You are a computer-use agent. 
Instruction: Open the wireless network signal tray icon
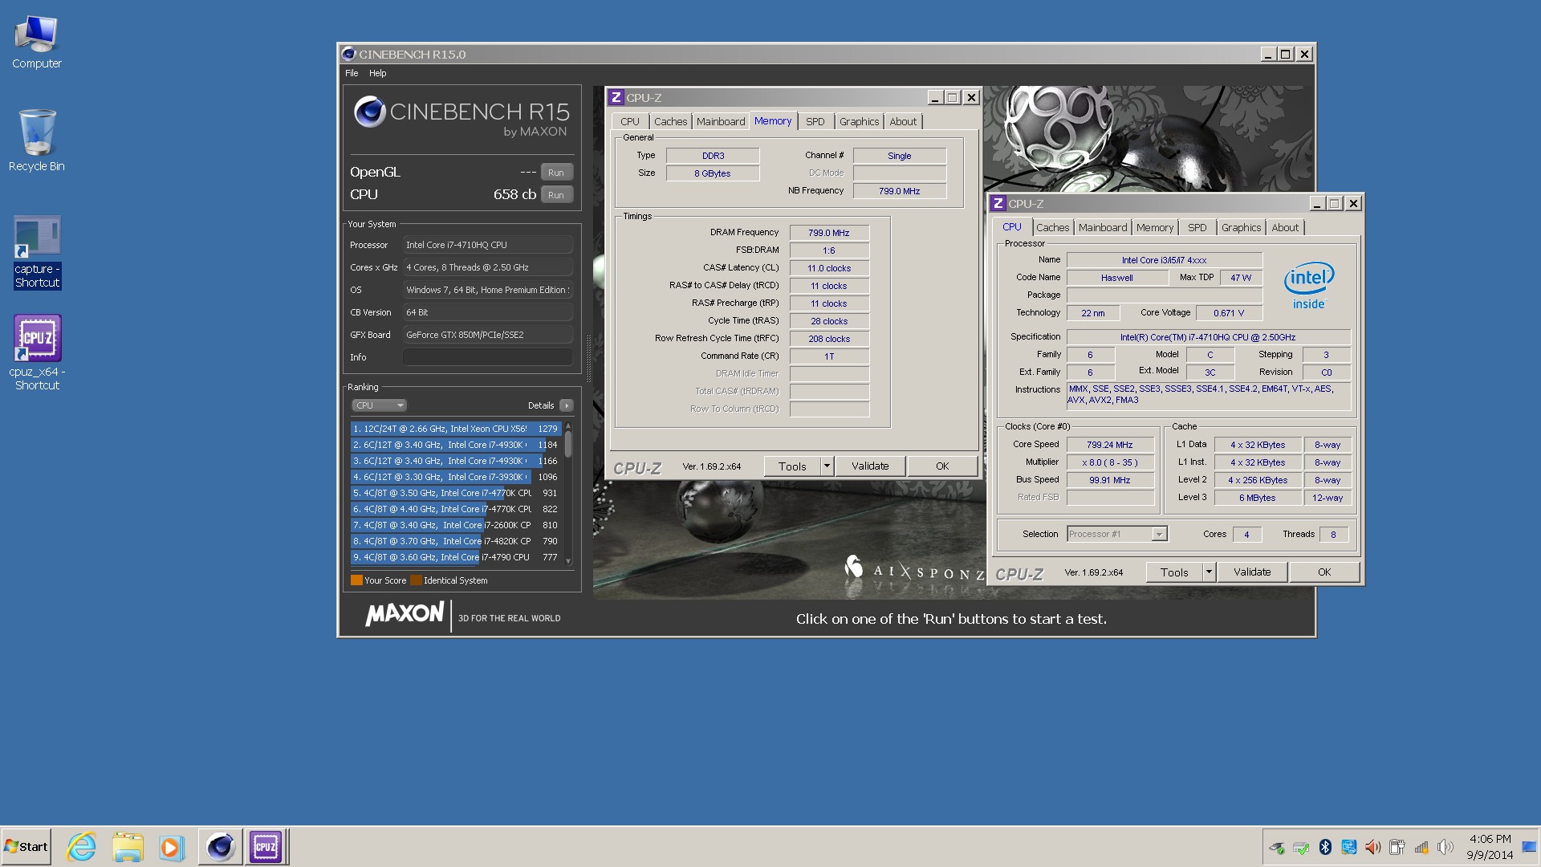(x=1421, y=847)
